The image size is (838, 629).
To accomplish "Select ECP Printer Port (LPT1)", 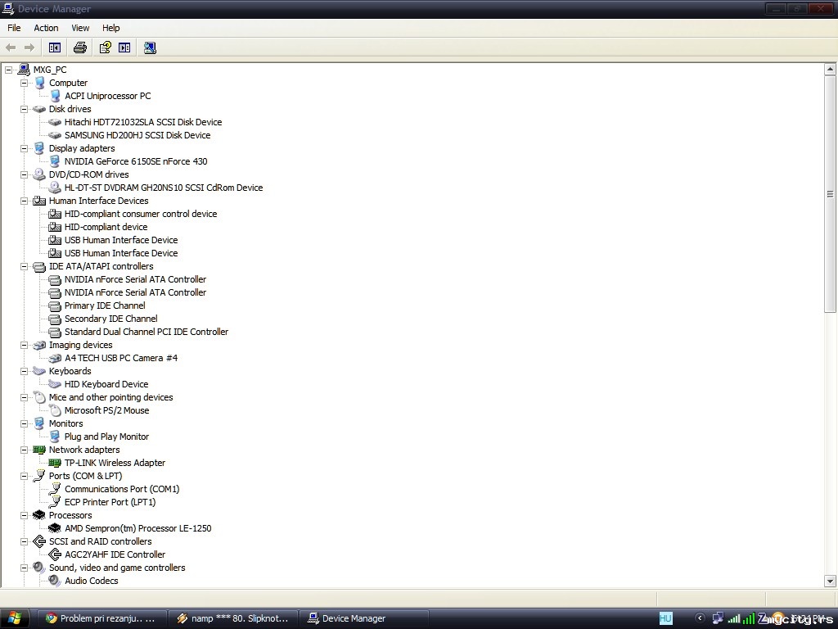I will pos(110,502).
